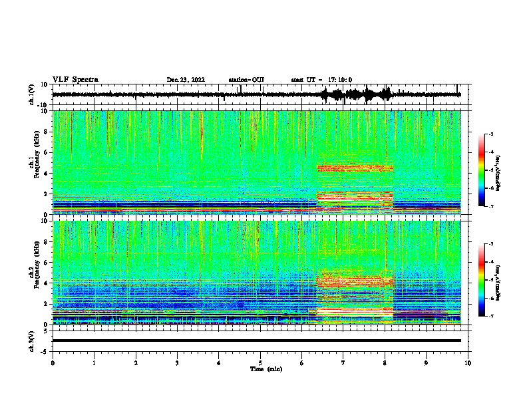Select the "start UT = 17:10: 0" text
Screen dimensions: 527x407
(x=321, y=80)
